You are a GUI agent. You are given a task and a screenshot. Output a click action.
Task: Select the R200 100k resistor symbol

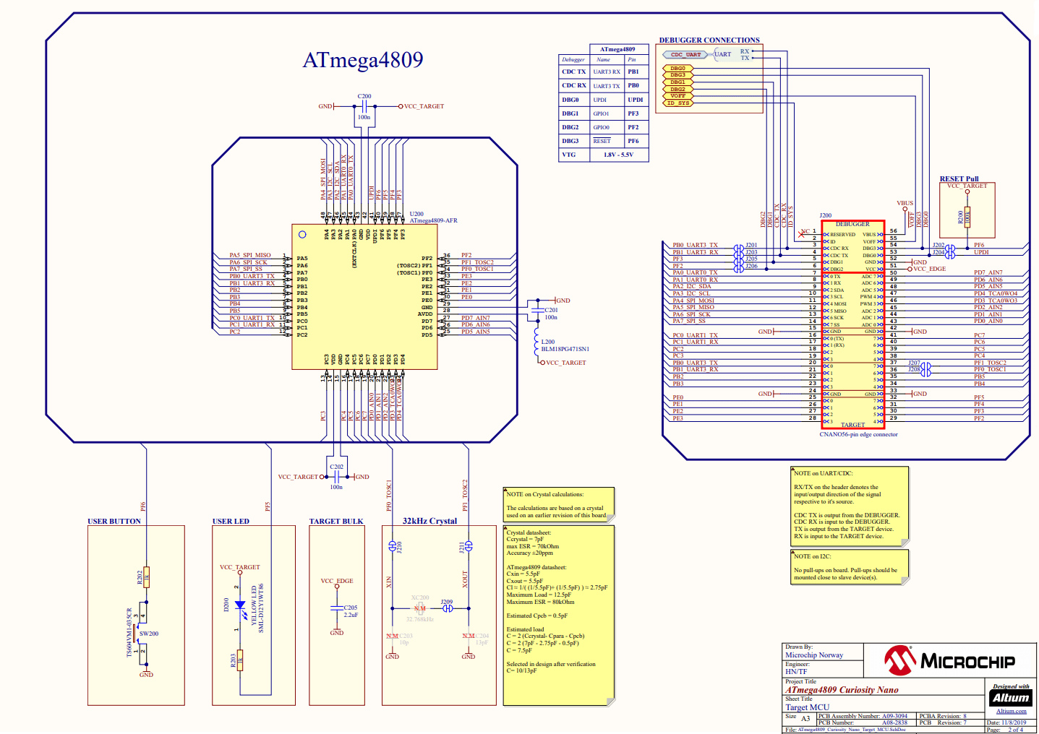pyautogui.click(x=967, y=216)
